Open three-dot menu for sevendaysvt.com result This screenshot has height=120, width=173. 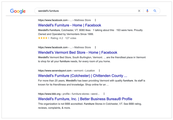pos(99,71)
